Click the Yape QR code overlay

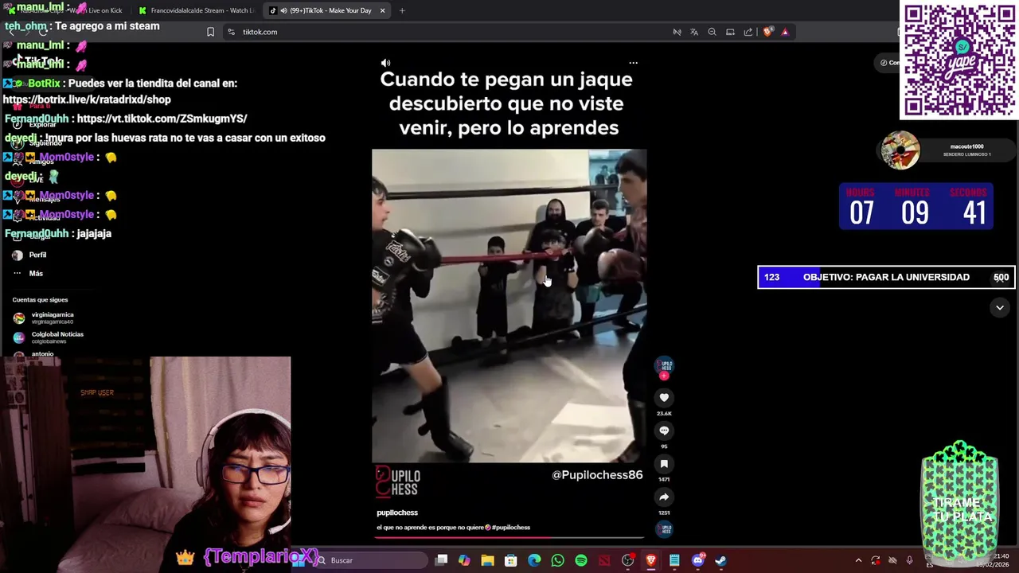[x=959, y=60]
